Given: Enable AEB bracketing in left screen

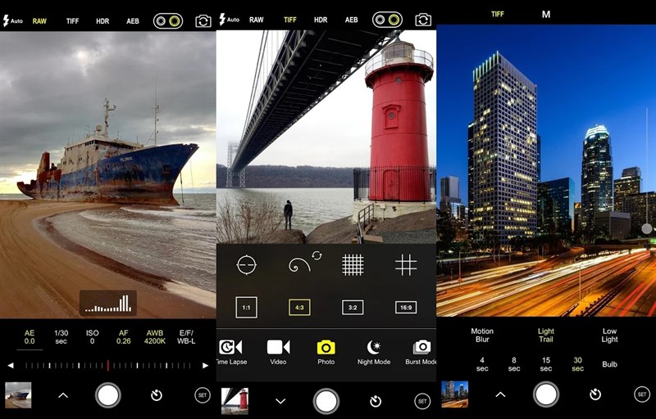Looking at the screenshot, I should tap(133, 20).
